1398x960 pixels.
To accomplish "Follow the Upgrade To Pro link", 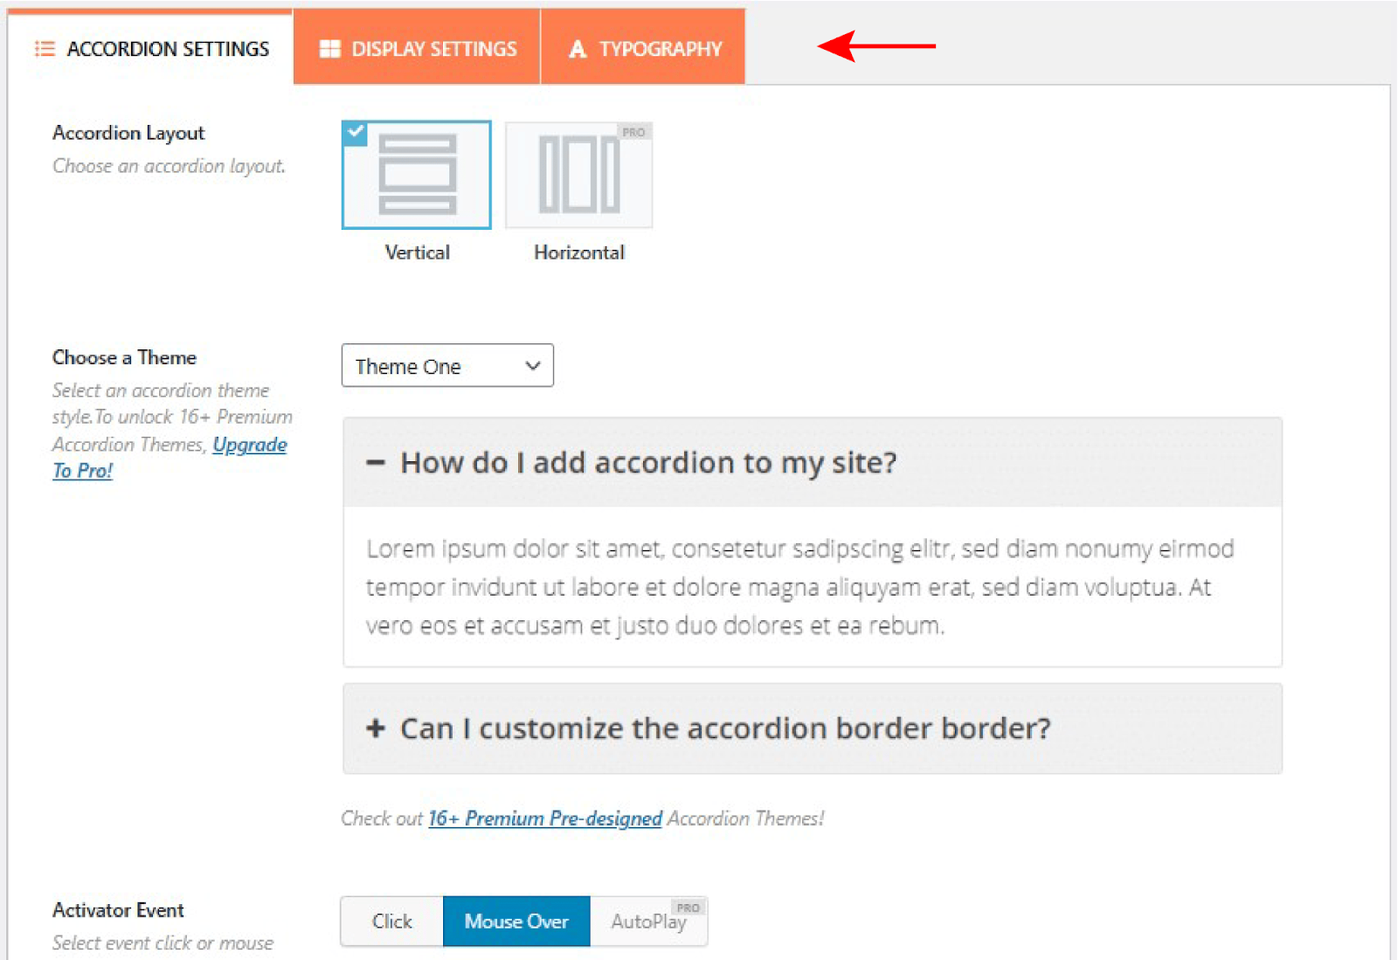I will [x=170, y=458].
